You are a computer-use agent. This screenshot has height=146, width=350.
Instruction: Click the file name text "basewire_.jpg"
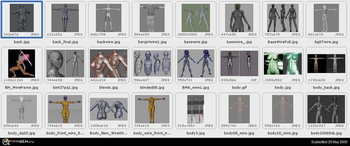239,42
